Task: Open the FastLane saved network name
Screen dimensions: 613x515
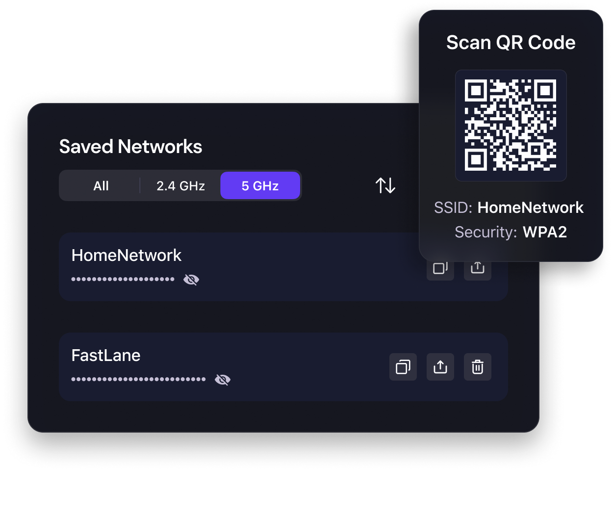Action: click(x=106, y=355)
